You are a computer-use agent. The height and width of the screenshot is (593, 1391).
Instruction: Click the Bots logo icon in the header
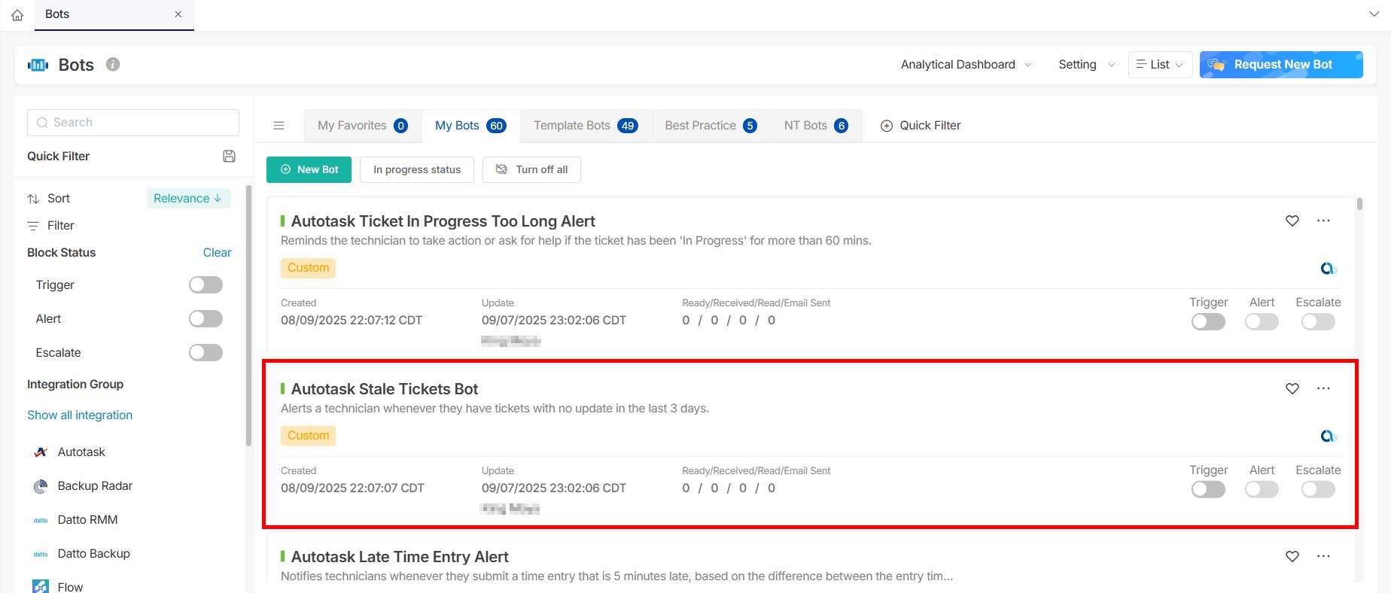tap(38, 65)
